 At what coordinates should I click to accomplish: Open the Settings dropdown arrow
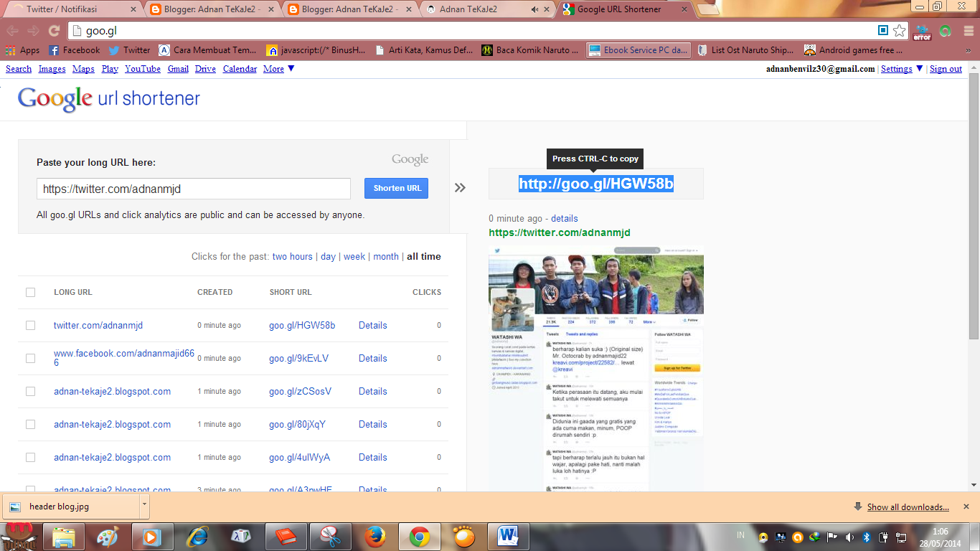(920, 69)
